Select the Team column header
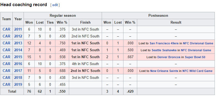The height and width of the screenshot is (99, 218). click(6, 19)
